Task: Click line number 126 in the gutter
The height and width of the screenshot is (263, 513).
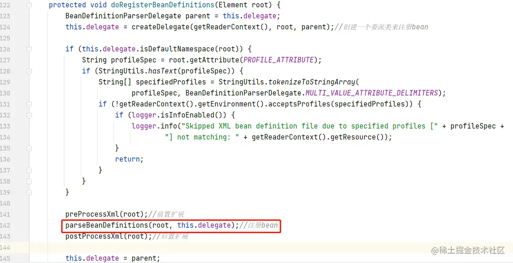Action: [x=6, y=49]
